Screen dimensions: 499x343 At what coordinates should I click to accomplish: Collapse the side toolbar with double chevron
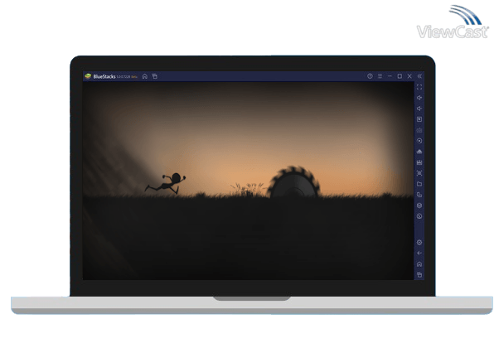[419, 76]
